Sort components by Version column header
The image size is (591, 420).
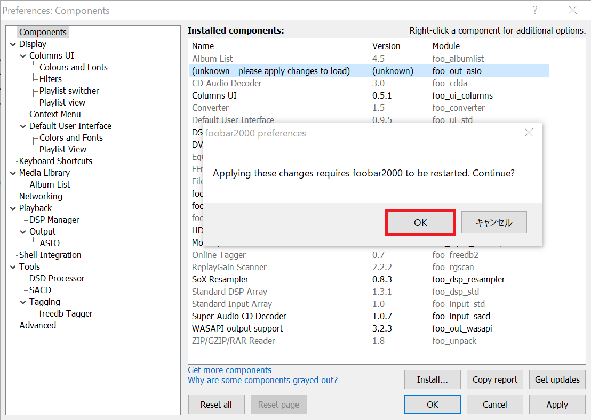tap(399, 46)
